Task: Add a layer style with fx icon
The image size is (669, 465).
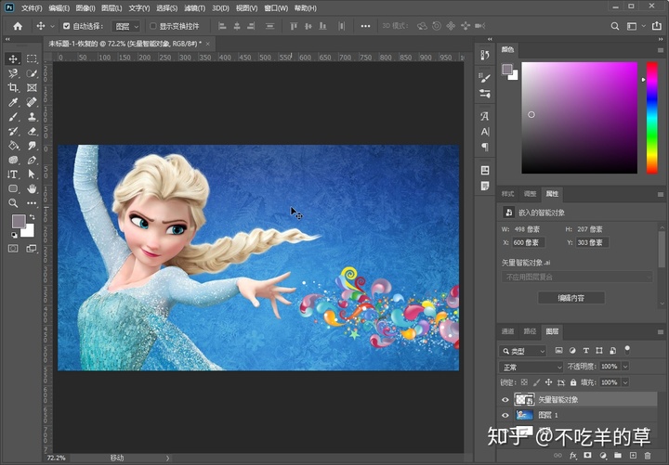Action: (x=573, y=456)
